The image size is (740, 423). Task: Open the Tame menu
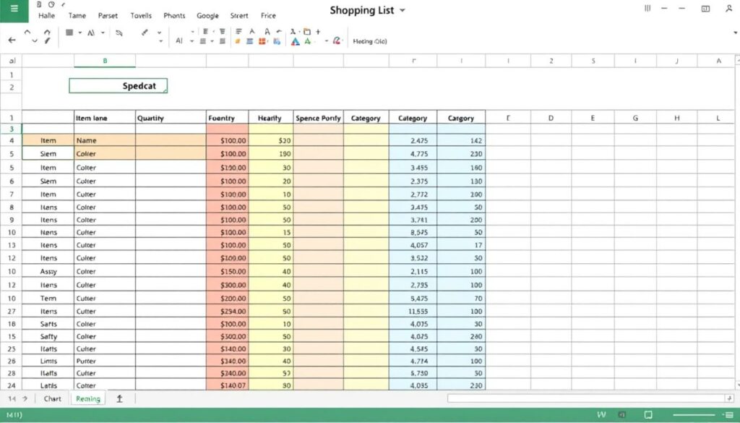pyautogui.click(x=77, y=16)
